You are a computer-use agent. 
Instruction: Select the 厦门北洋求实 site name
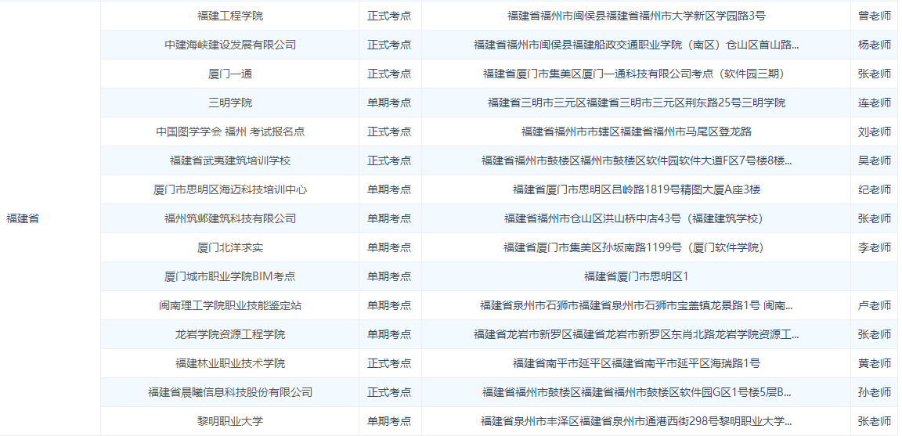230,247
